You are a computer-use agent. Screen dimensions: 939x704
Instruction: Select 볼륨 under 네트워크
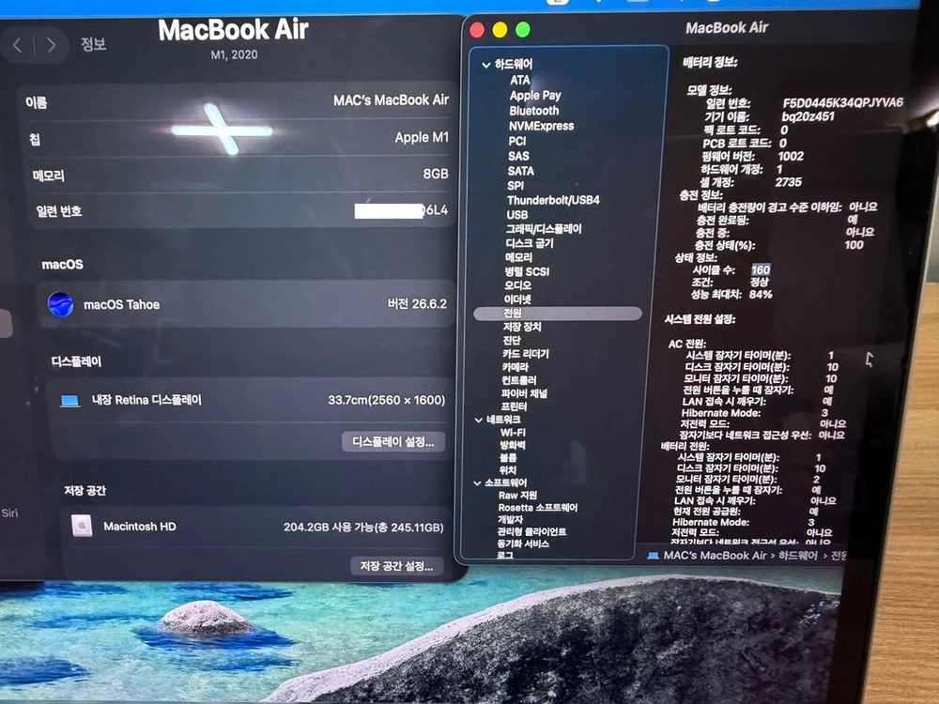pos(508,457)
